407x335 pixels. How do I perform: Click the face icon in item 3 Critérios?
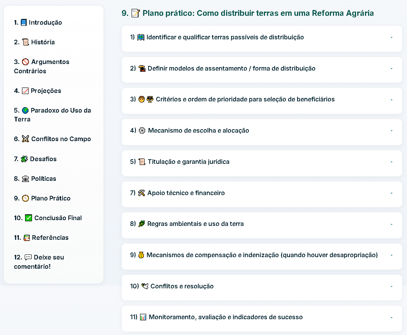142,99
